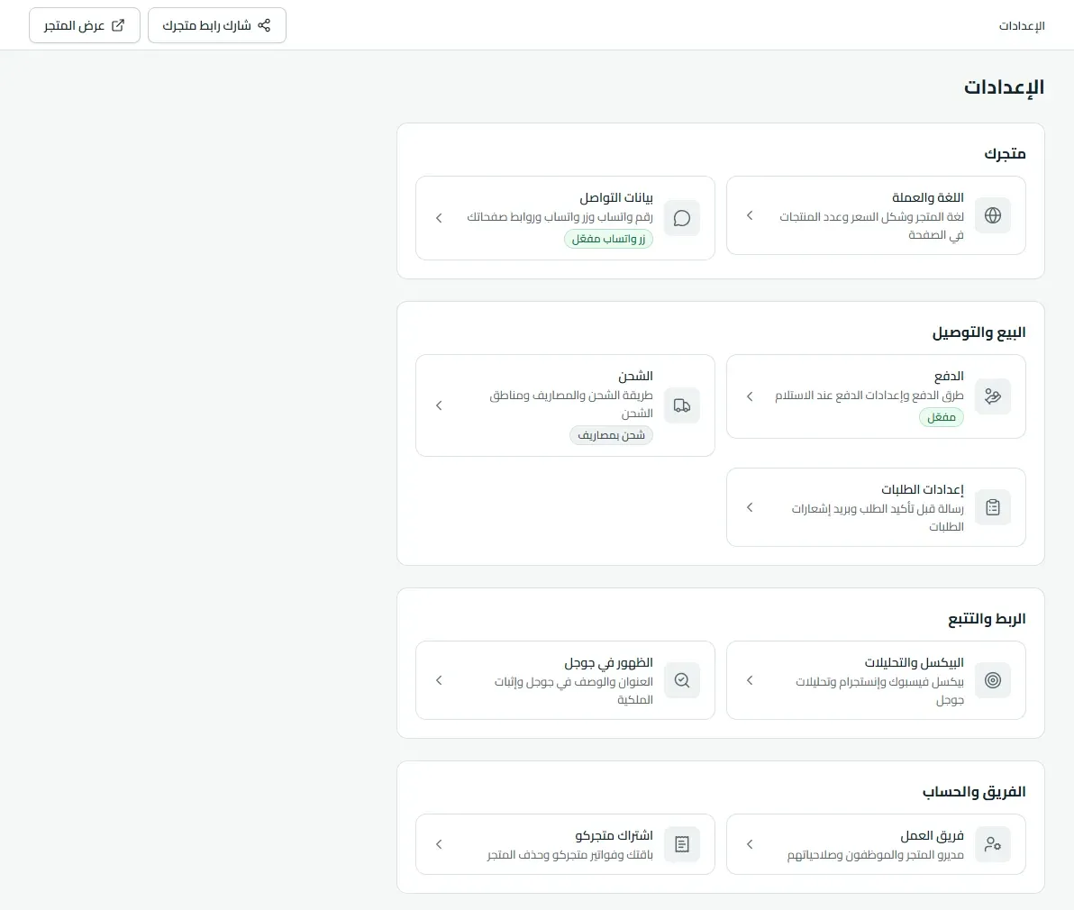Click the شارك رابط متجرك button label
The width and height of the screenshot is (1074, 910).
[206, 25]
